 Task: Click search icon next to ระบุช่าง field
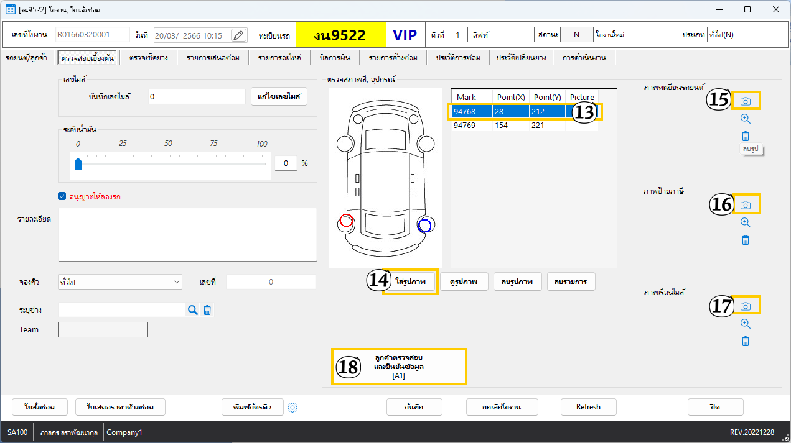pos(193,310)
